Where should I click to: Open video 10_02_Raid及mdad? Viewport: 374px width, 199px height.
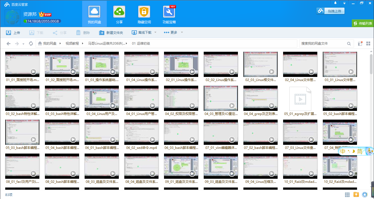pyautogui.click(x=340, y=166)
